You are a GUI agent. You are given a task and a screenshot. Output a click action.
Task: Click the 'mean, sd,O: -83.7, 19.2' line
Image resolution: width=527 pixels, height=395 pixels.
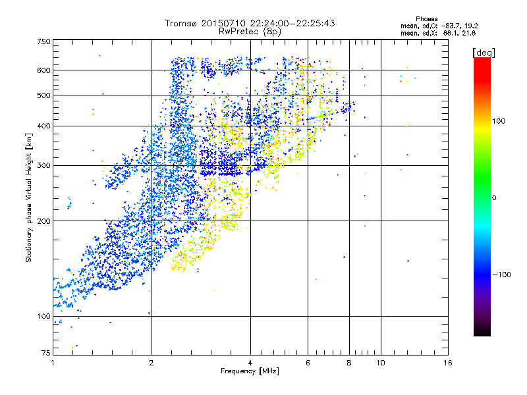tap(439, 26)
